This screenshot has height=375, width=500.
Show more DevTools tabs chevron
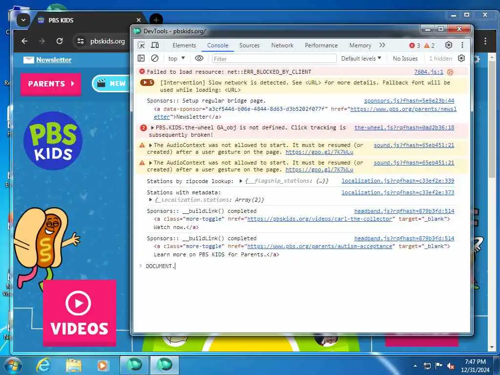(382, 45)
